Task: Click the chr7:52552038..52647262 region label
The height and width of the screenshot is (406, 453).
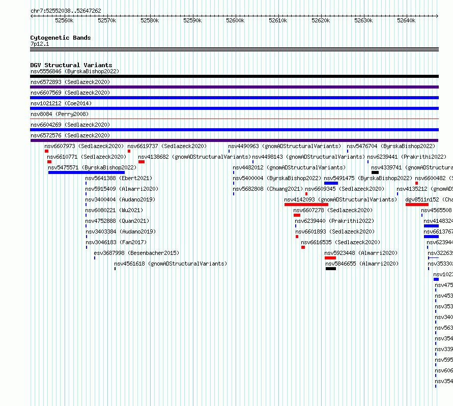Action: point(66,11)
